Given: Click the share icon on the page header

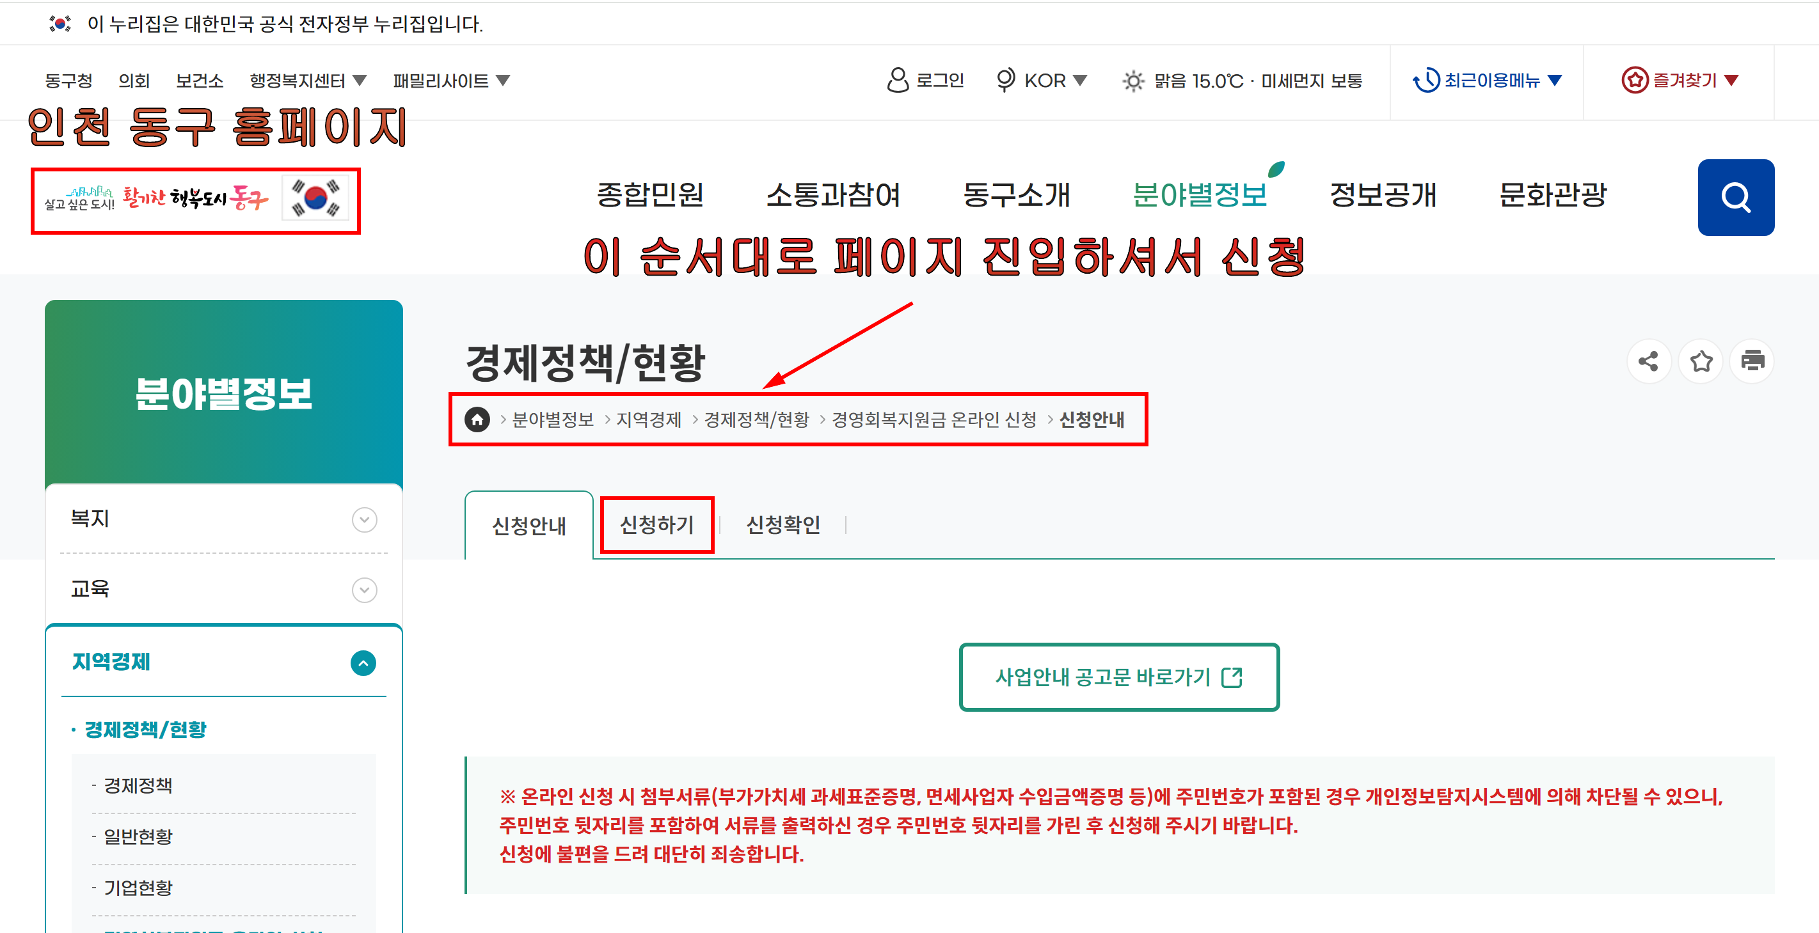Looking at the screenshot, I should coord(1649,361).
